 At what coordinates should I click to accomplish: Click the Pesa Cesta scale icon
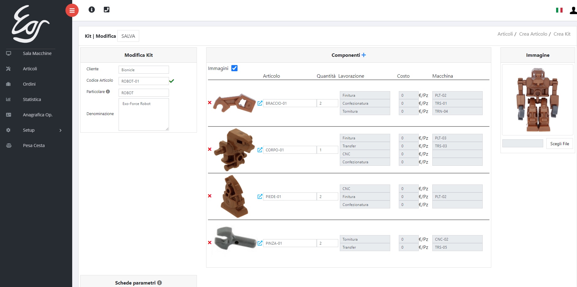pyautogui.click(x=9, y=145)
